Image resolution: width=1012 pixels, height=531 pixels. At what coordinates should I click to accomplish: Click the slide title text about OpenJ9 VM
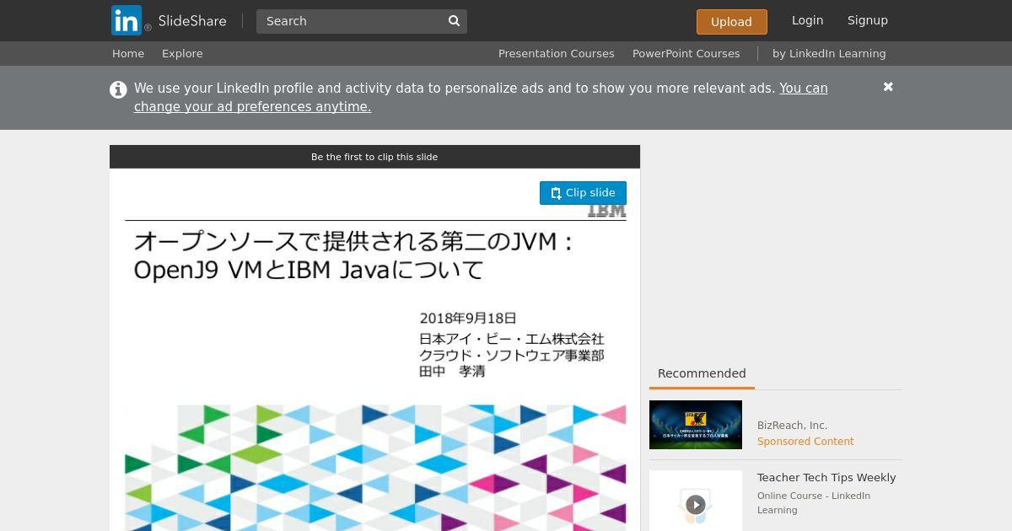(x=353, y=255)
